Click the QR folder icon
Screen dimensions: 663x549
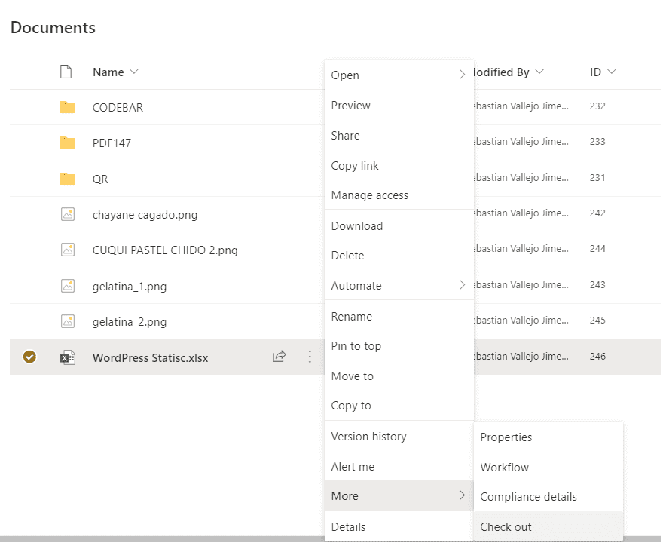coord(68,179)
